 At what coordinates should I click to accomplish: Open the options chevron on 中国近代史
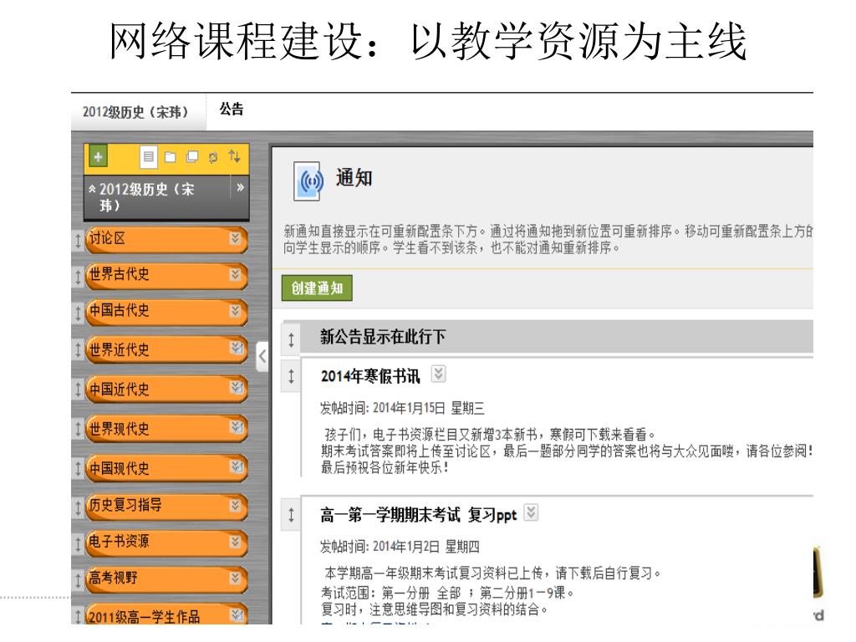pyautogui.click(x=237, y=387)
